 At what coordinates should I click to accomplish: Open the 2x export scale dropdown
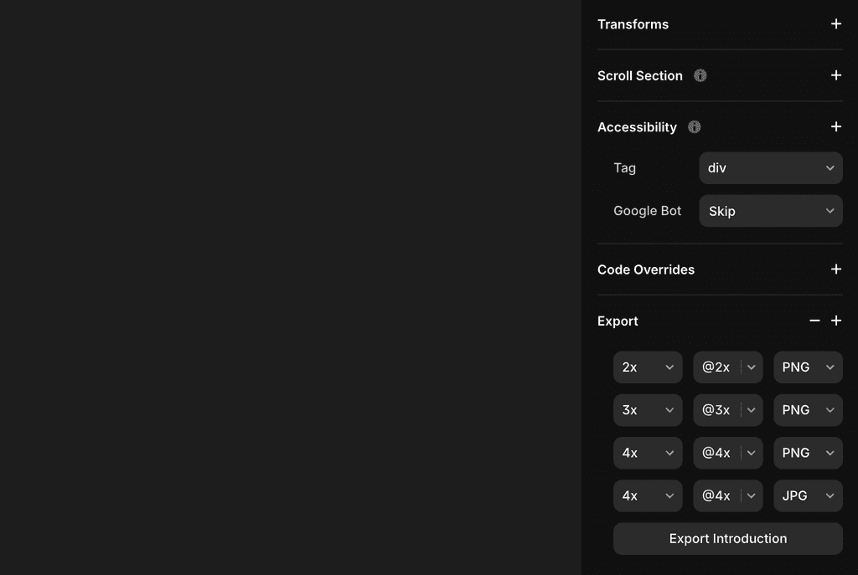tap(647, 367)
